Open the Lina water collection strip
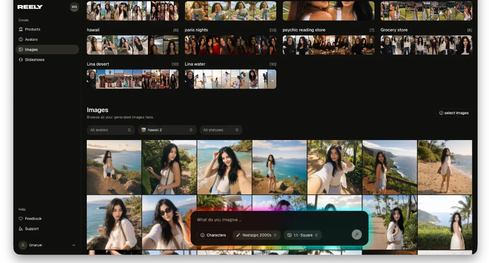This screenshot has height=263, width=489. pyautogui.click(x=231, y=79)
